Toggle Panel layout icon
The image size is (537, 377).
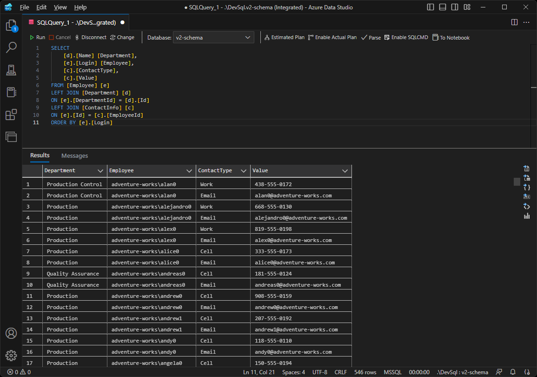(443, 7)
